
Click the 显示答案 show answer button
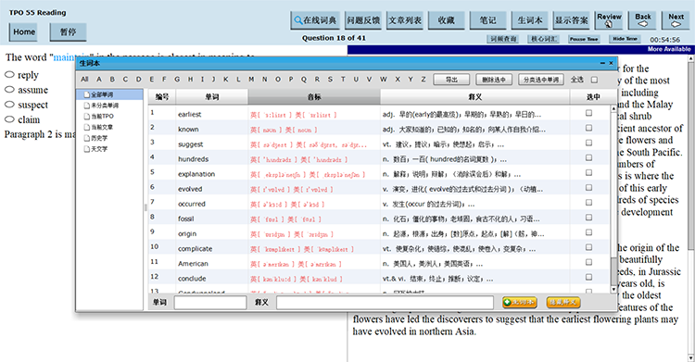pyautogui.click(x=572, y=20)
